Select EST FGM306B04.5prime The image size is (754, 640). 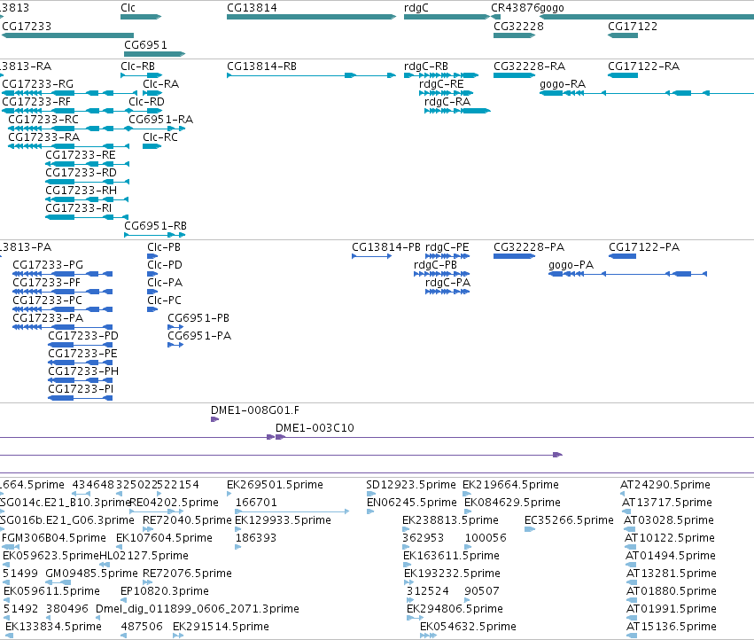tap(11, 547)
